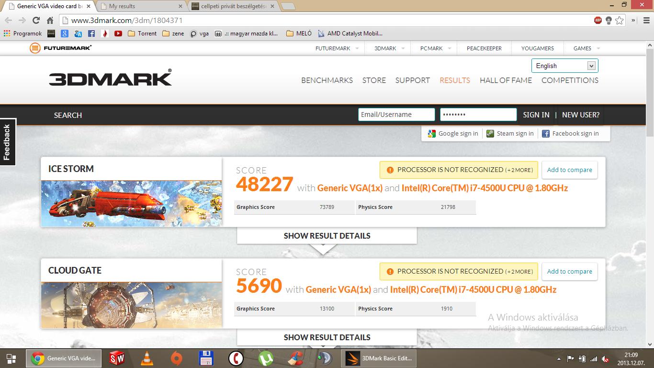Open SolidWorks from the taskbar
This screenshot has width=654, height=368.
(x=116, y=358)
